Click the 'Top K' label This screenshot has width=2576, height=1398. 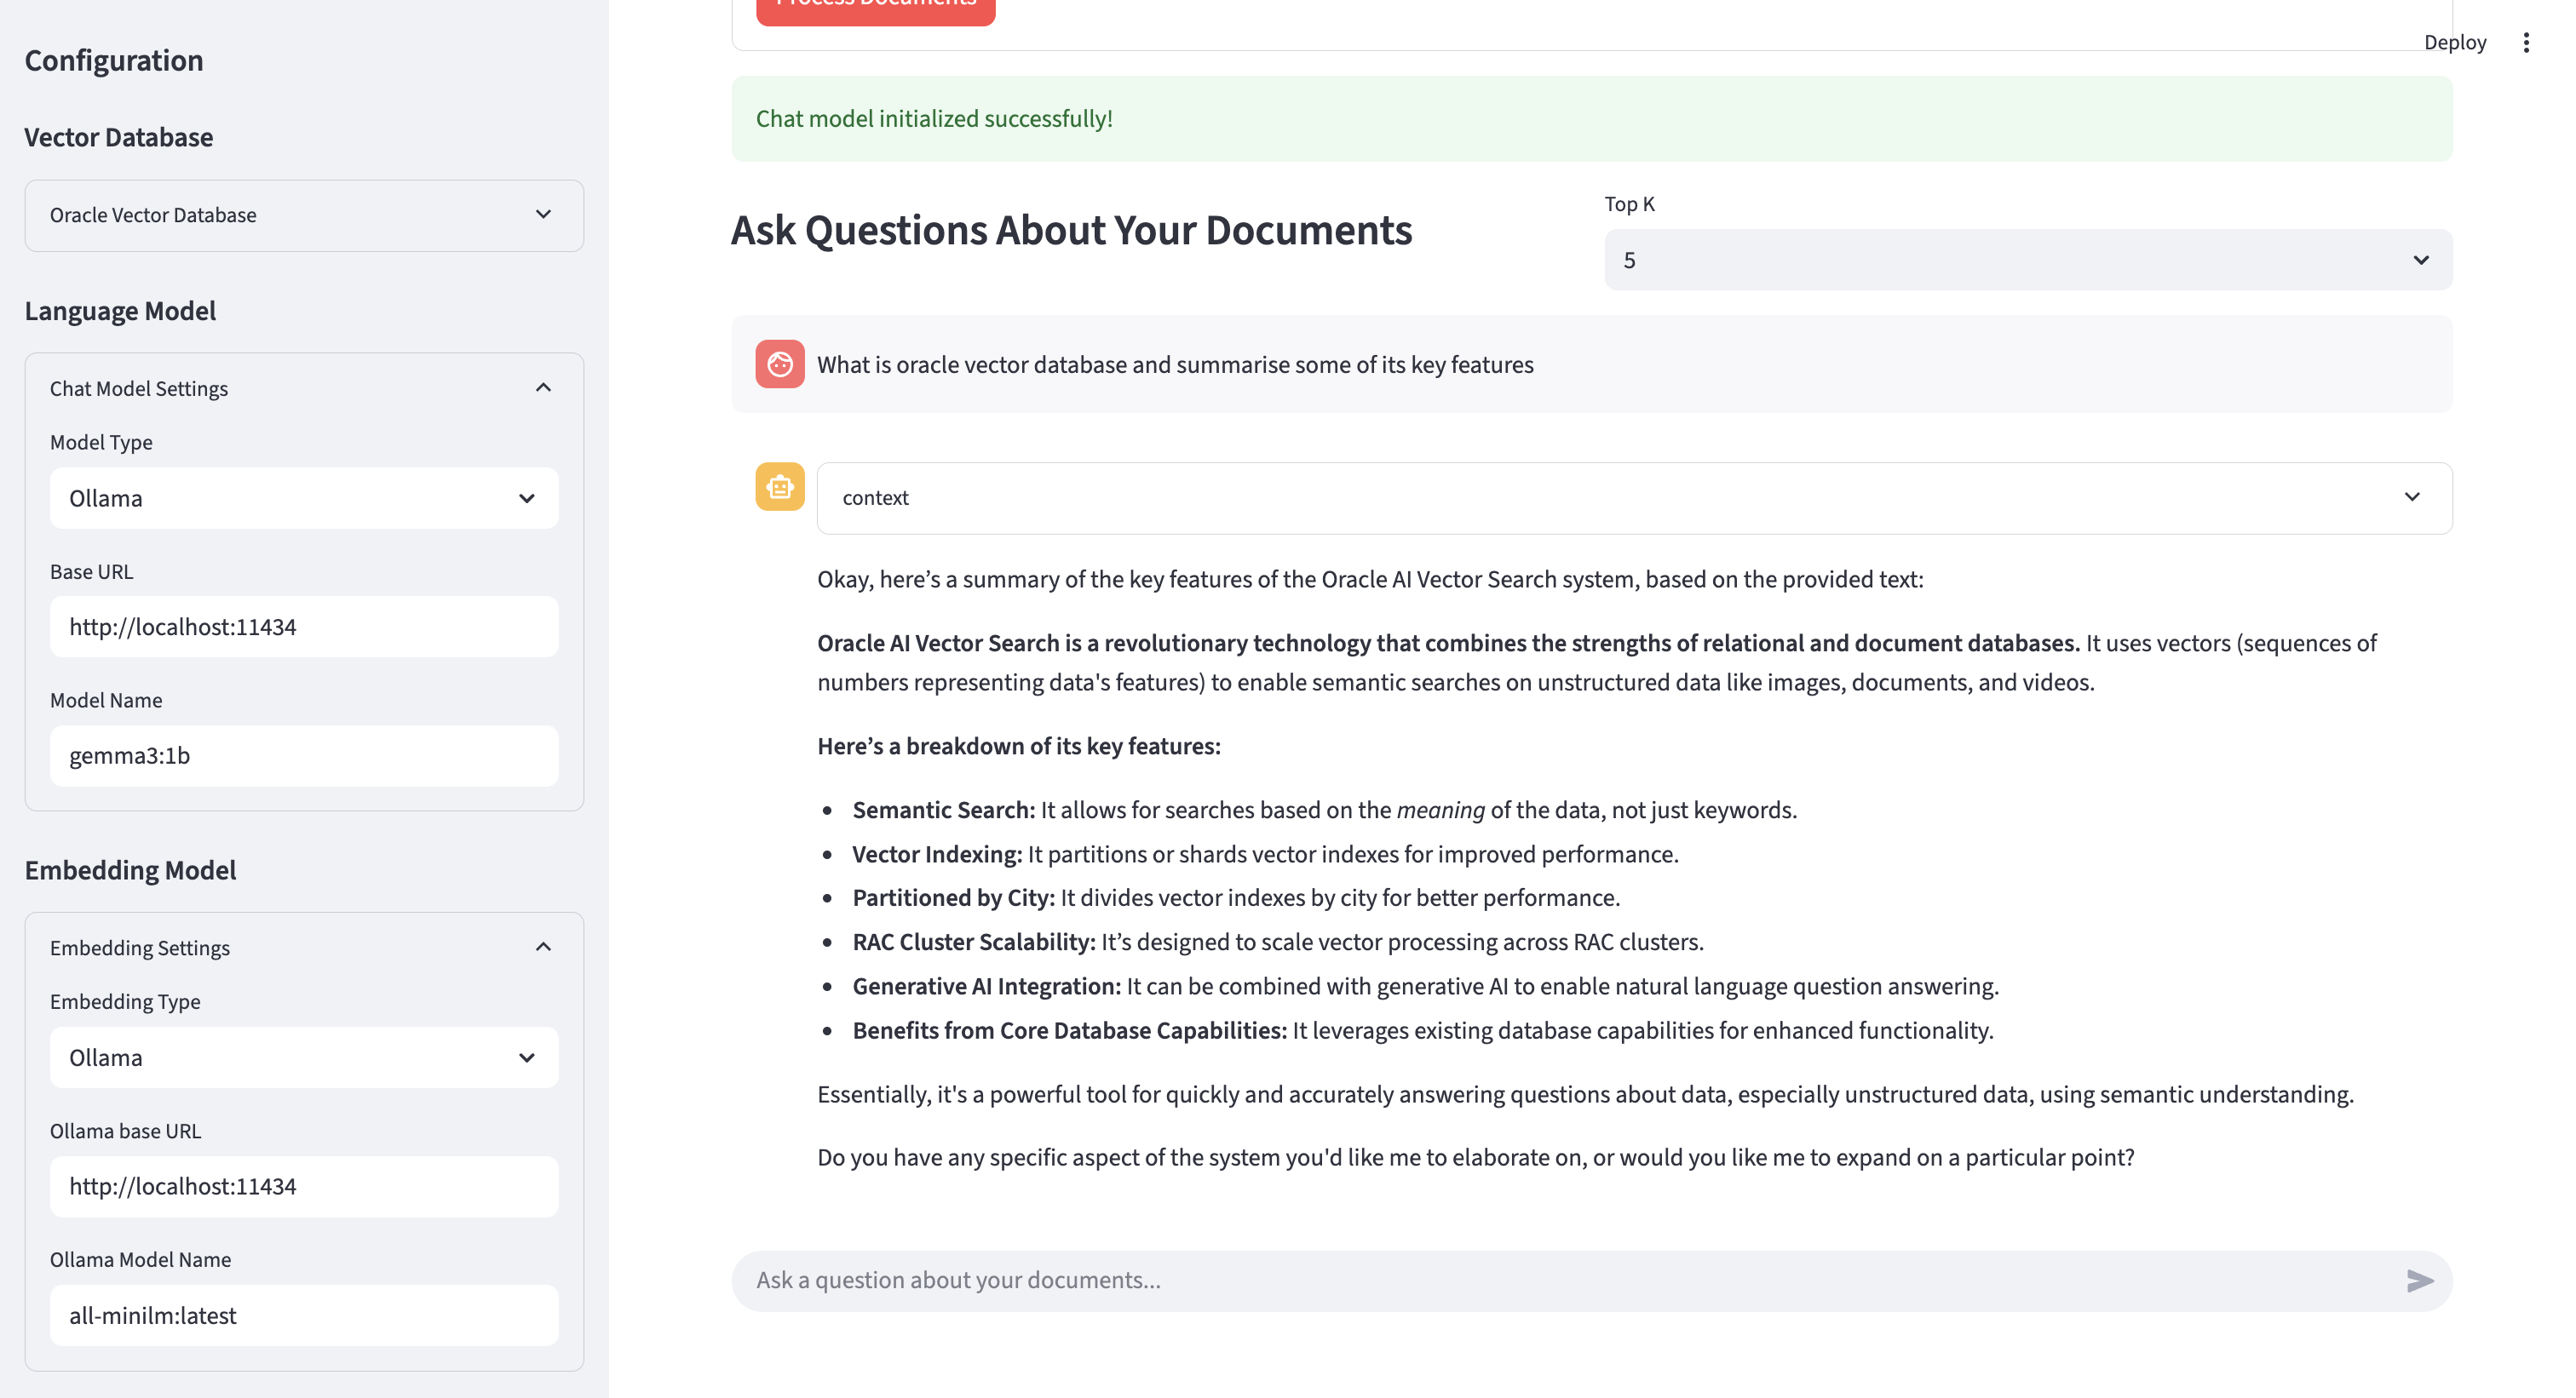[1629, 203]
